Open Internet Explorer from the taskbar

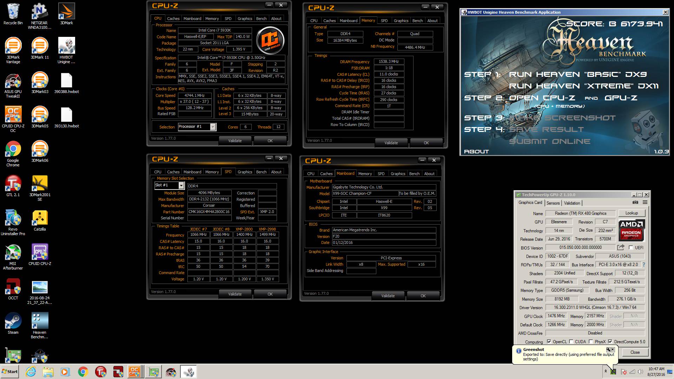pyautogui.click(x=31, y=372)
